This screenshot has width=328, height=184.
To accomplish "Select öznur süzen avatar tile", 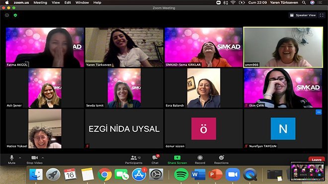I will 204,128.
